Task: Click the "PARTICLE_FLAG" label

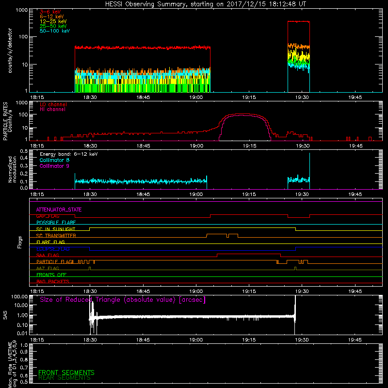Action: tap(55, 262)
